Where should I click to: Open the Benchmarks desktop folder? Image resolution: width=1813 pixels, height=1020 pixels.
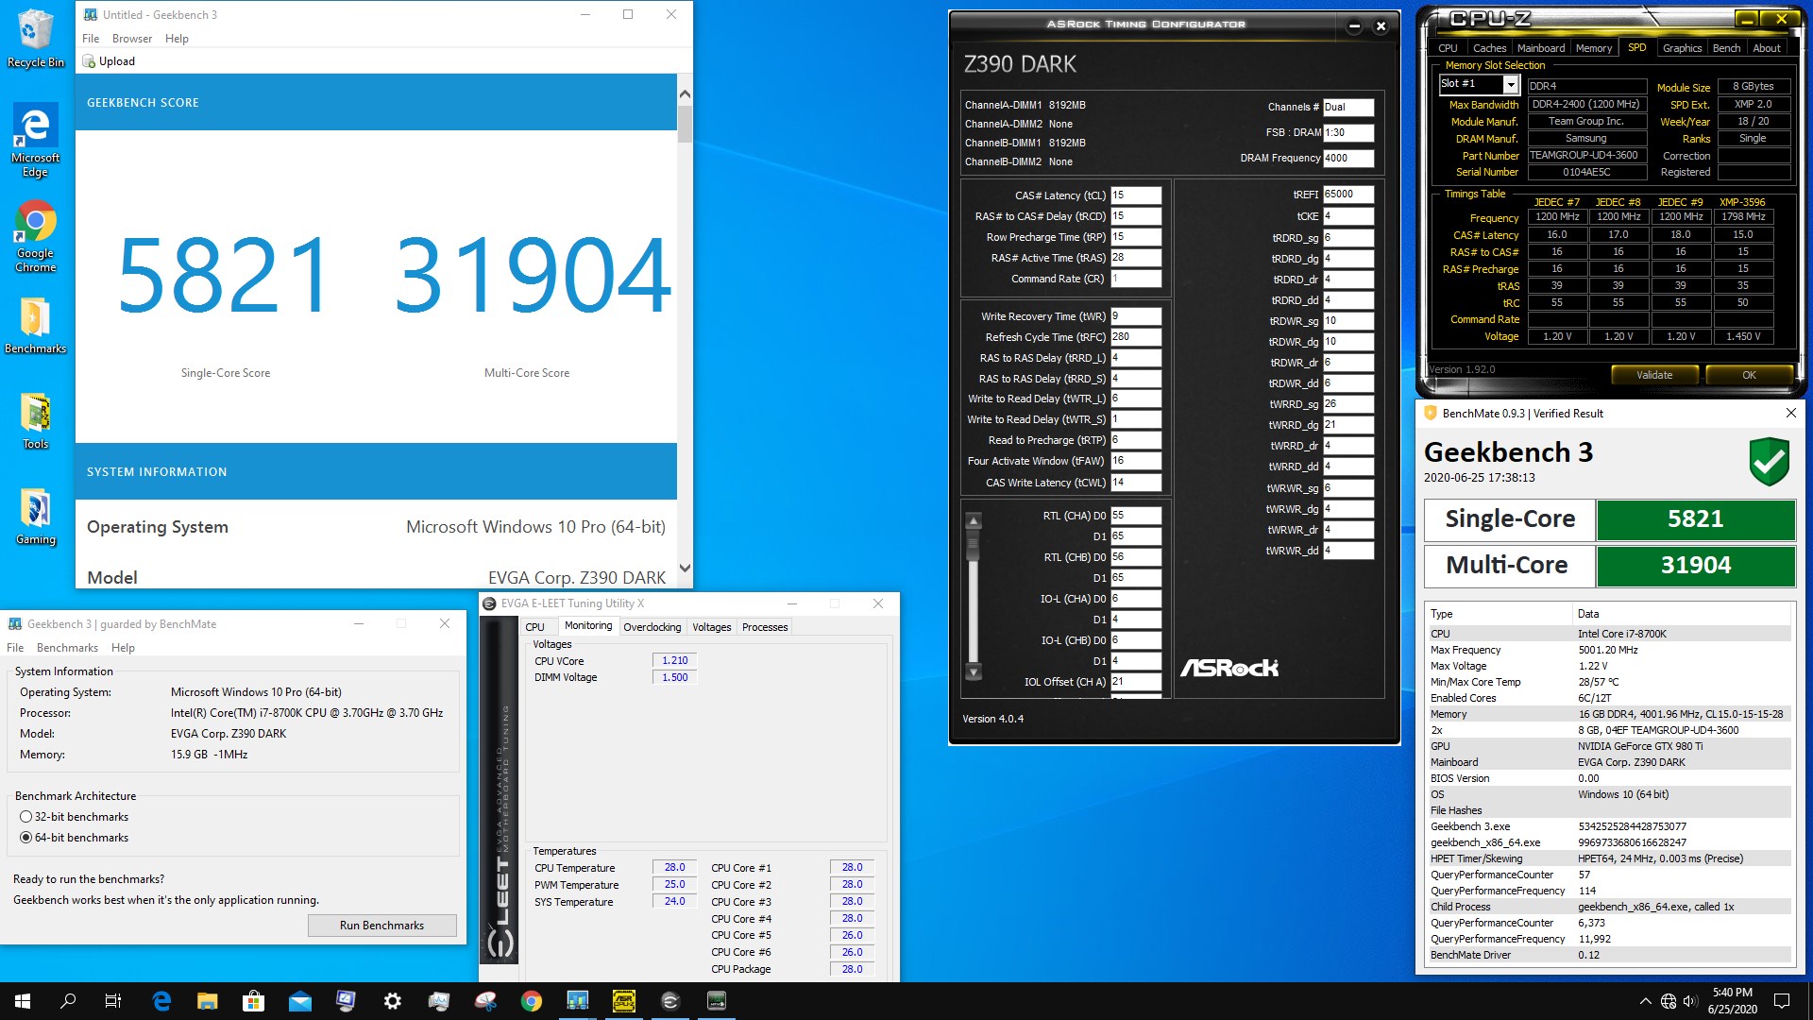coord(35,326)
